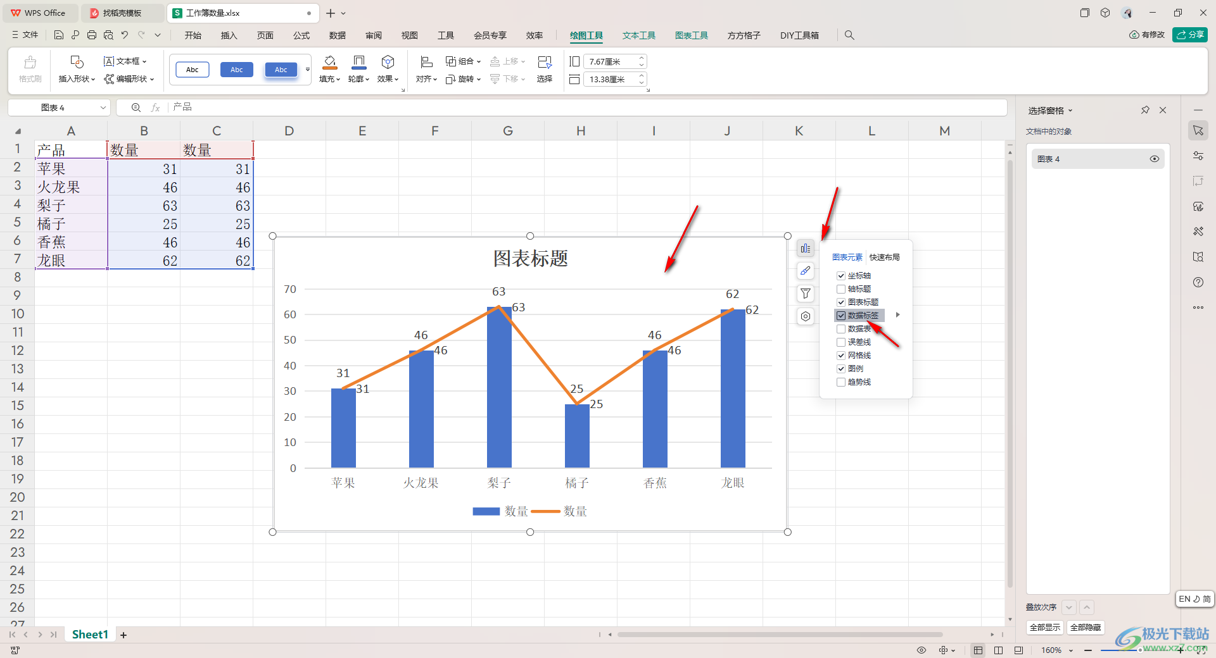Select the Sheet1 tab
The image size is (1216, 658).
pyautogui.click(x=90, y=635)
